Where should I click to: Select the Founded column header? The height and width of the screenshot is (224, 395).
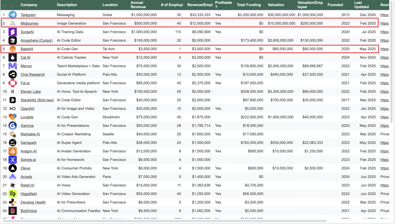(x=335, y=5)
